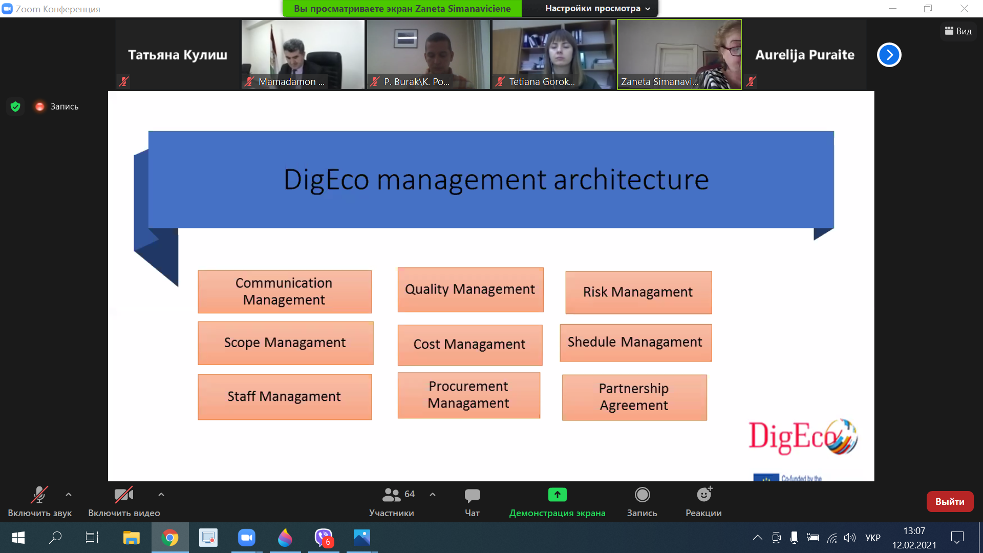Show next participants with blue arrow
Image resolution: width=983 pixels, height=553 pixels.
[x=889, y=55]
